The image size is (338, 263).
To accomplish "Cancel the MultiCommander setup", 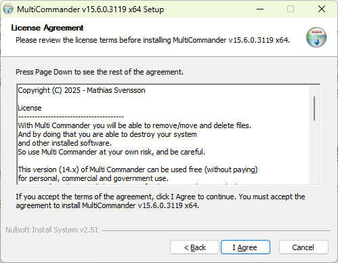I will 303,247.
